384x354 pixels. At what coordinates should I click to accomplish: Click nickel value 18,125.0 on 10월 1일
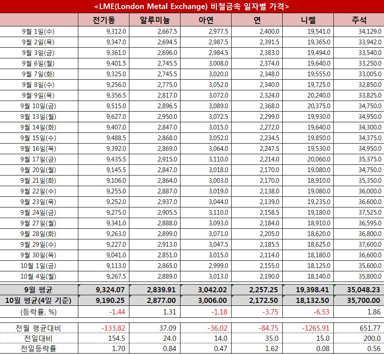[x=319, y=266]
